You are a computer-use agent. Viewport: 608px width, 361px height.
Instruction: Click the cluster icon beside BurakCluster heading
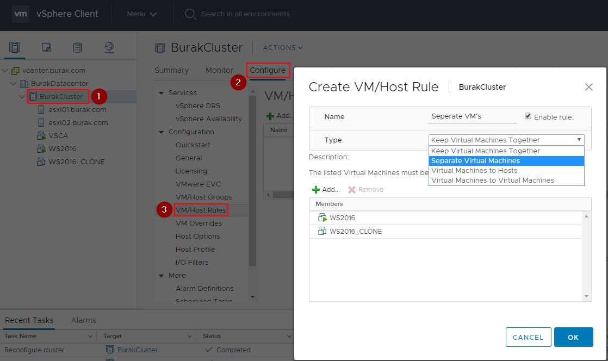[160, 48]
